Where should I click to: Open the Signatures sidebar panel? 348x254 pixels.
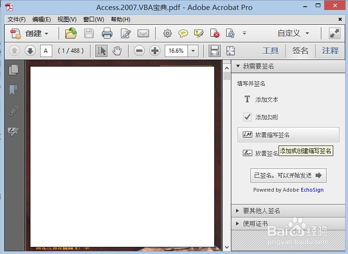click(x=13, y=131)
